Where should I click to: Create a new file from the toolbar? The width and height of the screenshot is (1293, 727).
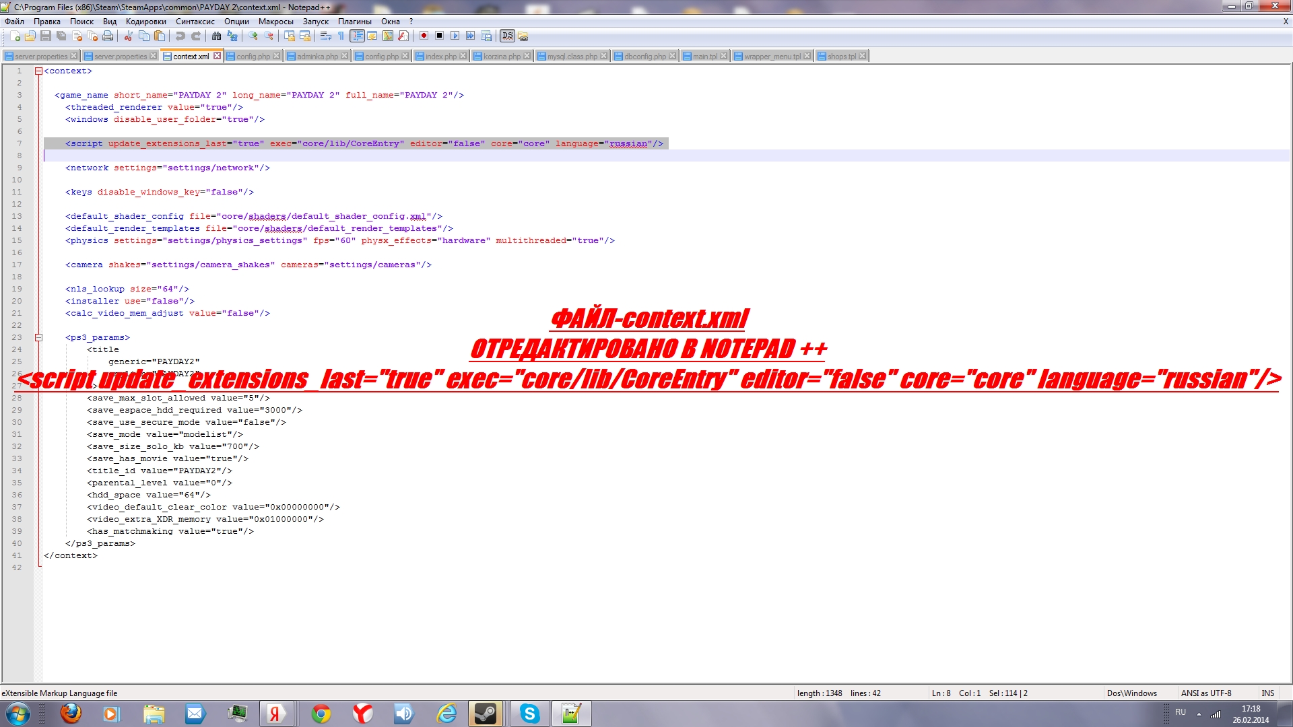point(15,36)
